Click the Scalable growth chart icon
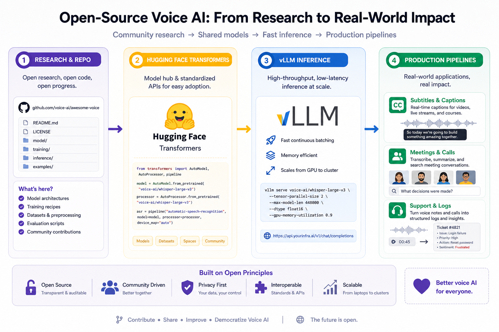Viewport: 499px width, 332px height. (330, 287)
